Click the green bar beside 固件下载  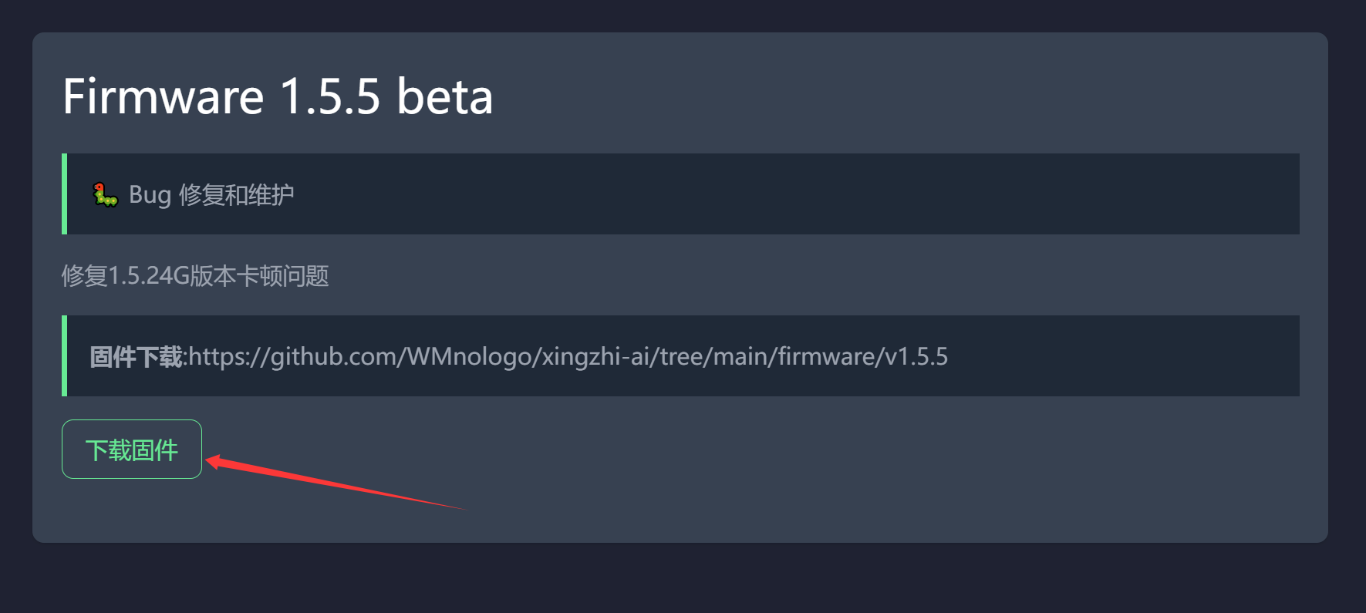click(x=64, y=355)
